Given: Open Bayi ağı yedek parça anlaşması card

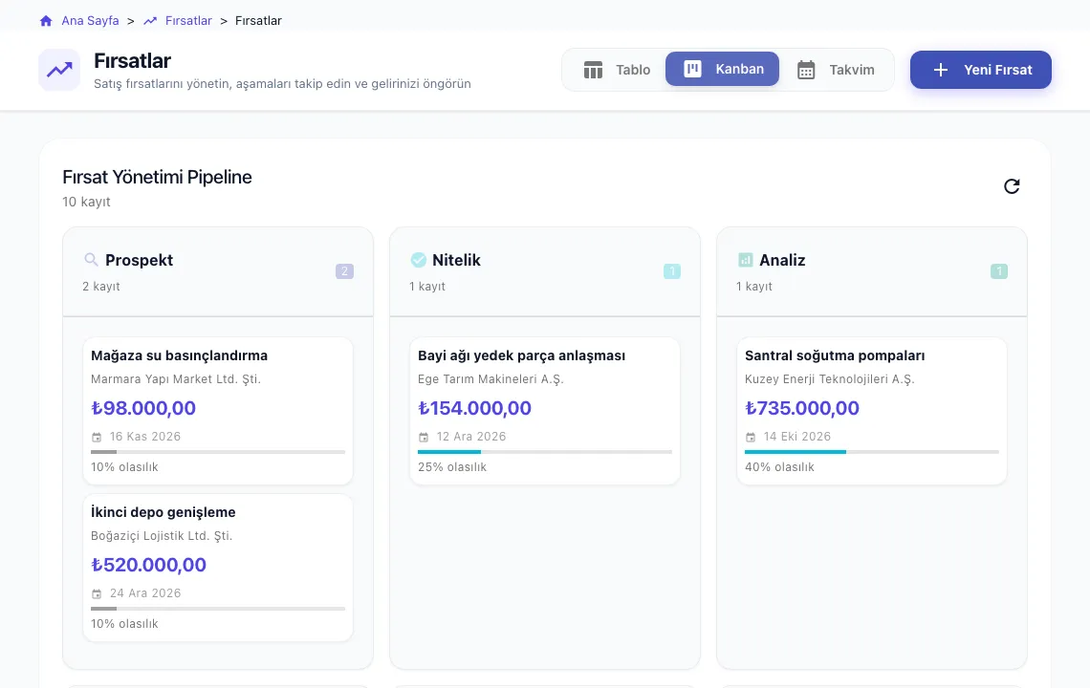Looking at the screenshot, I should tap(545, 411).
